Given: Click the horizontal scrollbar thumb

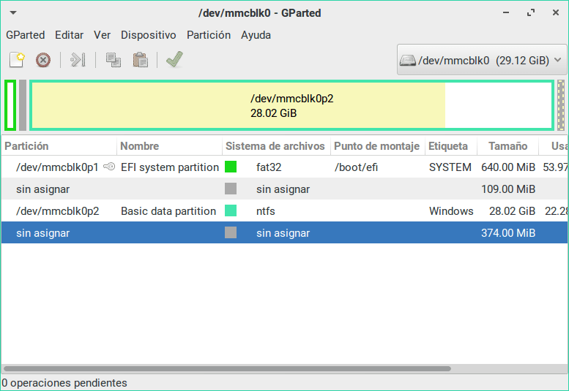Looking at the screenshot, I should (x=227, y=368).
